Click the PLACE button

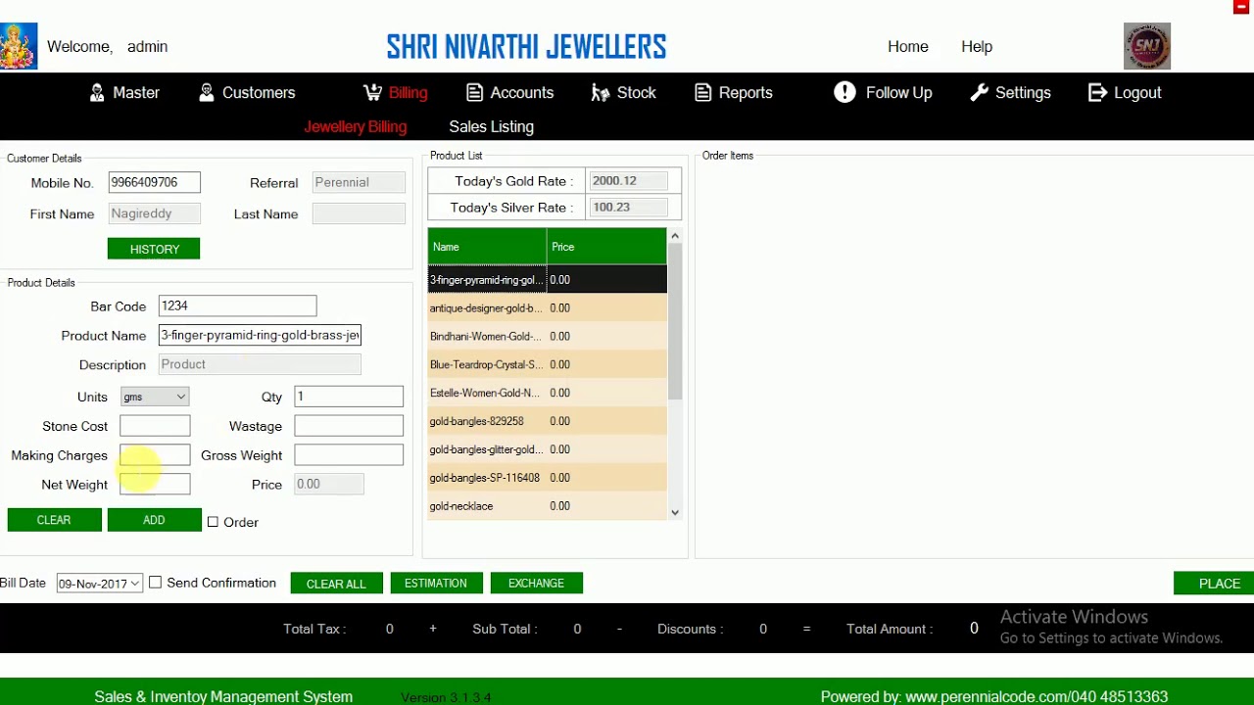coord(1215,584)
